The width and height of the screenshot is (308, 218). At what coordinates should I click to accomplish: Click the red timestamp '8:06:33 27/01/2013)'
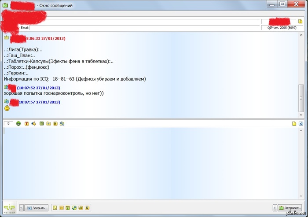tap(46, 38)
